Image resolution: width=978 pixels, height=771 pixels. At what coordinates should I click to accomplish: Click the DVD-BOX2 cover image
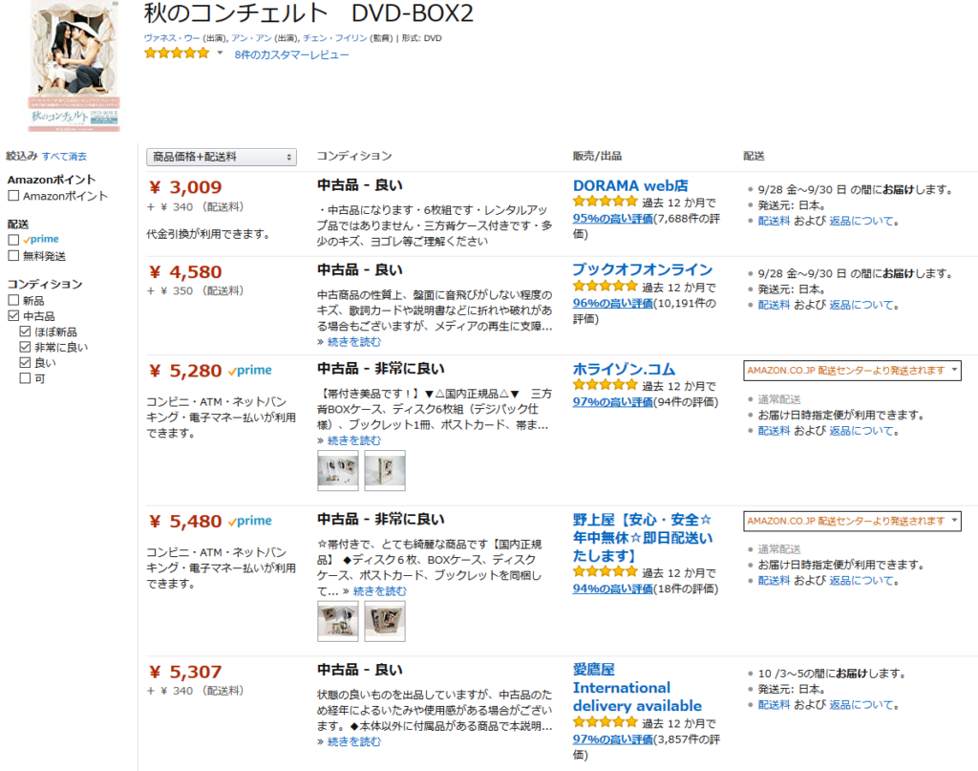[74, 66]
